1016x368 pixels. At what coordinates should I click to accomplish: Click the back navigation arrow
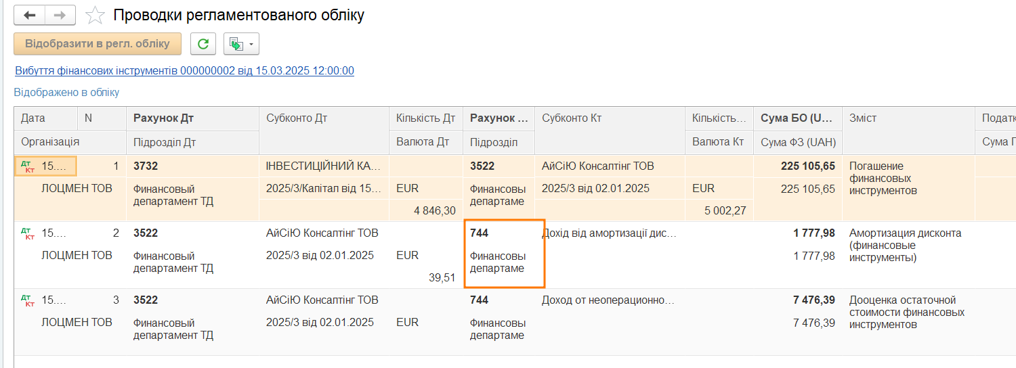pos(29,15)
